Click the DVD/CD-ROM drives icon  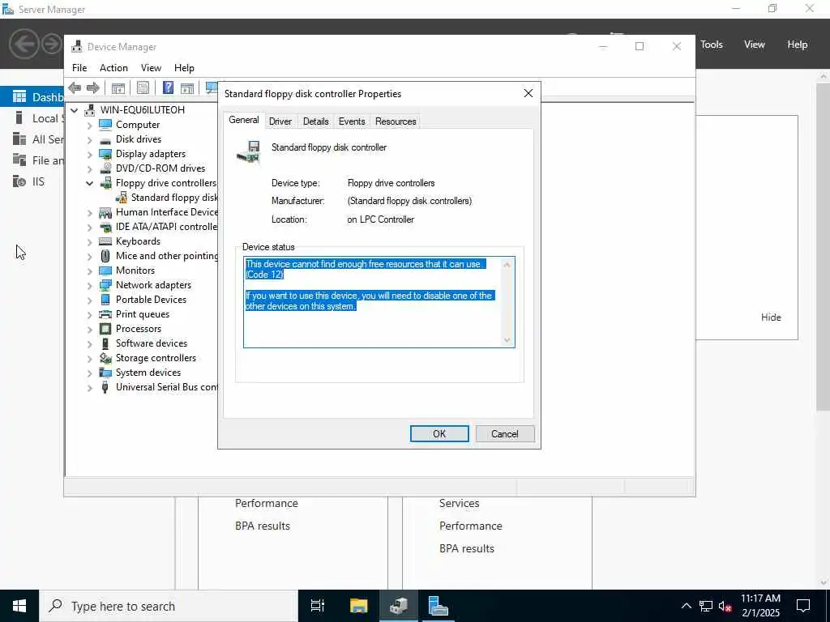tap(105, 168)
